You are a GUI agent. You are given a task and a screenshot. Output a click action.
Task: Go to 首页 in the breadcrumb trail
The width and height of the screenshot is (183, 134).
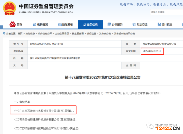point(20,34)
